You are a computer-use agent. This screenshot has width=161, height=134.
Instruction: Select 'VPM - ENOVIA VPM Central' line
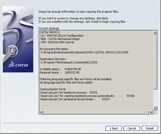point(57,42)
